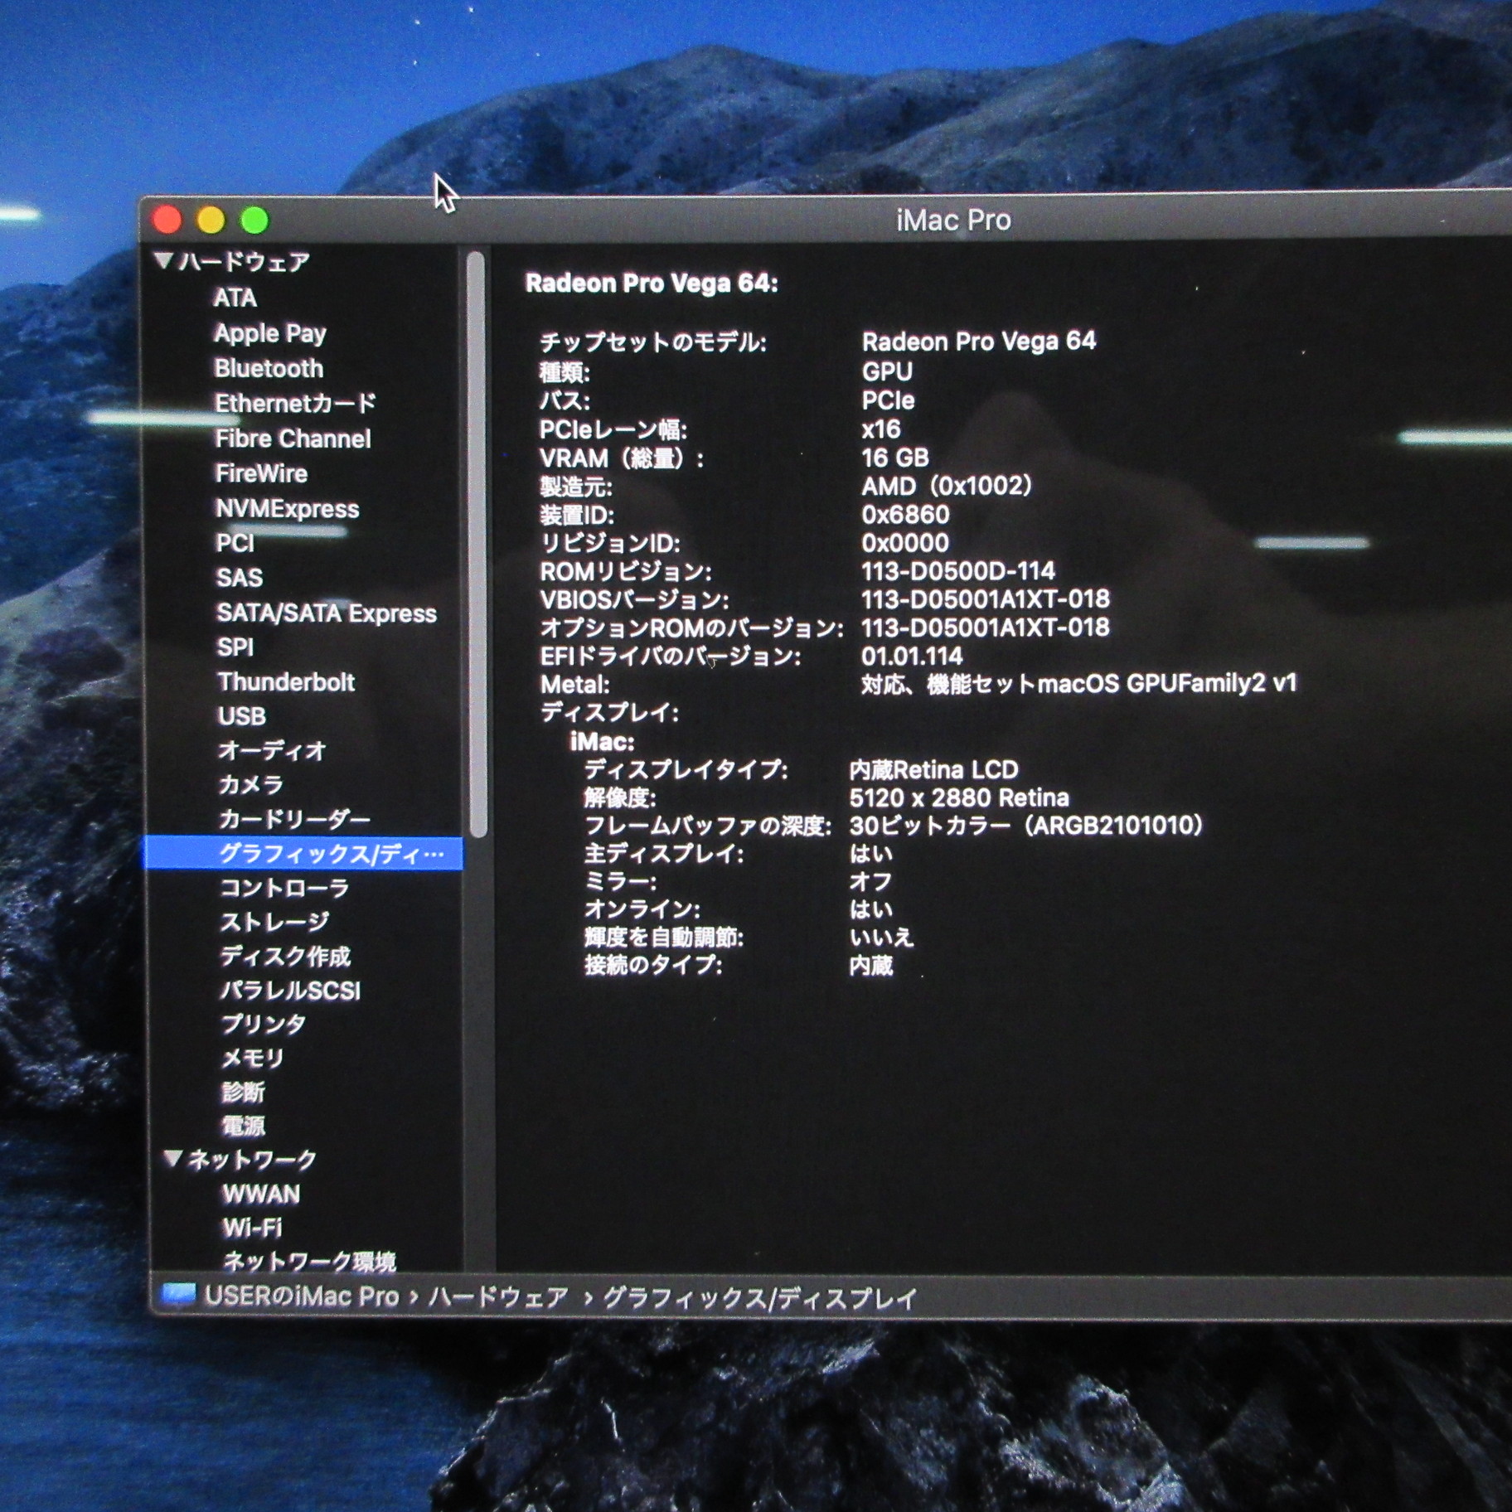1512x1512 pixels.
Task: Select the 電源 sidebar entry
Action: click(242, 1126)
